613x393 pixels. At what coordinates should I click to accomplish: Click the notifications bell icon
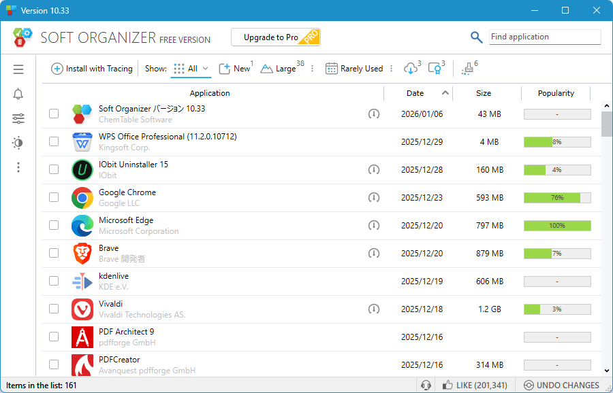[18, 94]
